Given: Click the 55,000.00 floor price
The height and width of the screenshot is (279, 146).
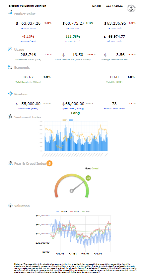Looking at the screenshot, I should [31, 104].
